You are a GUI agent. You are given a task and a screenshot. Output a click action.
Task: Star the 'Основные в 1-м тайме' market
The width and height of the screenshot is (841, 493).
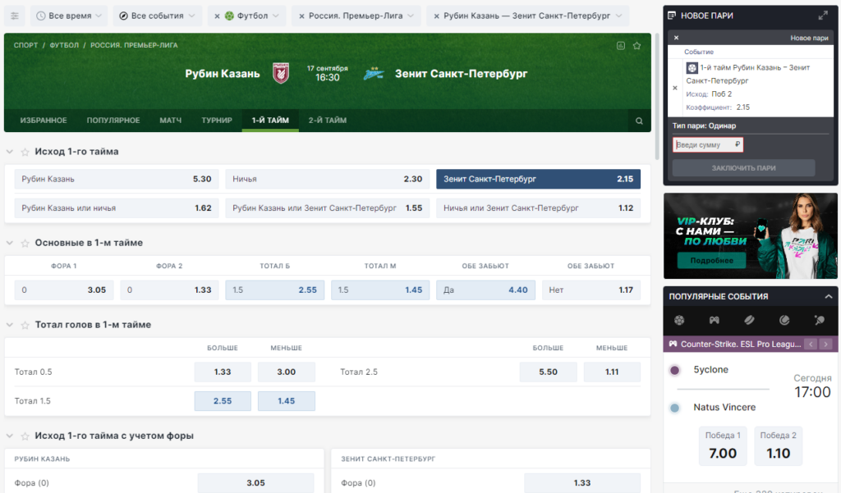click(25, 243)
